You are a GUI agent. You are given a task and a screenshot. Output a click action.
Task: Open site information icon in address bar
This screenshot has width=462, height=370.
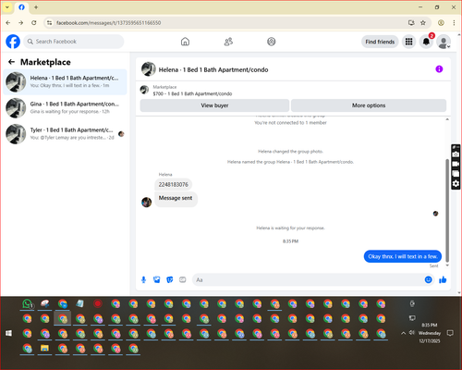point(49,23)
